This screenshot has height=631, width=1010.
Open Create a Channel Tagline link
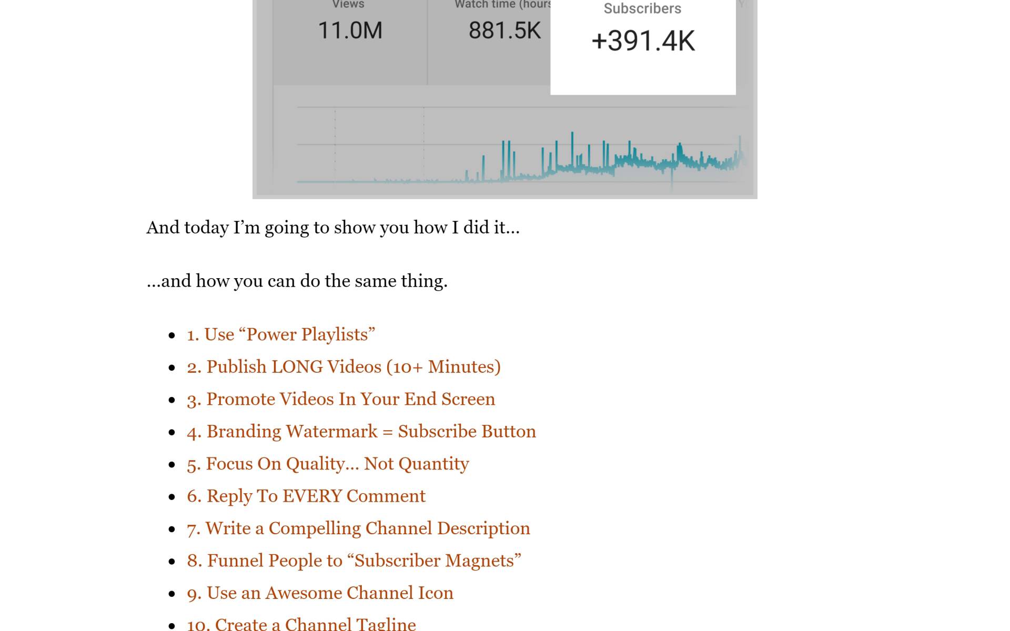pos(301,624)
